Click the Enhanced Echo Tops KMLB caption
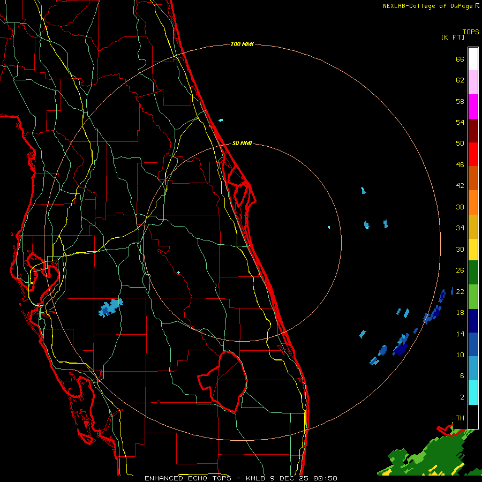 (x=240, y=478)
